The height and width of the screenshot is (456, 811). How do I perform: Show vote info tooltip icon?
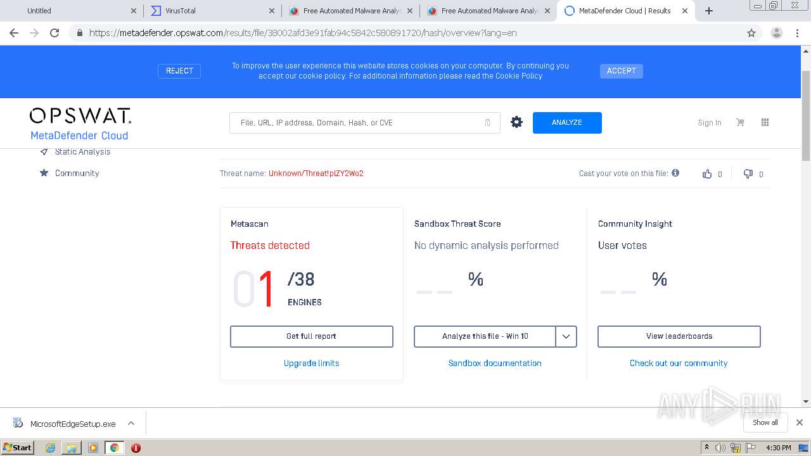tap(675, 173)
